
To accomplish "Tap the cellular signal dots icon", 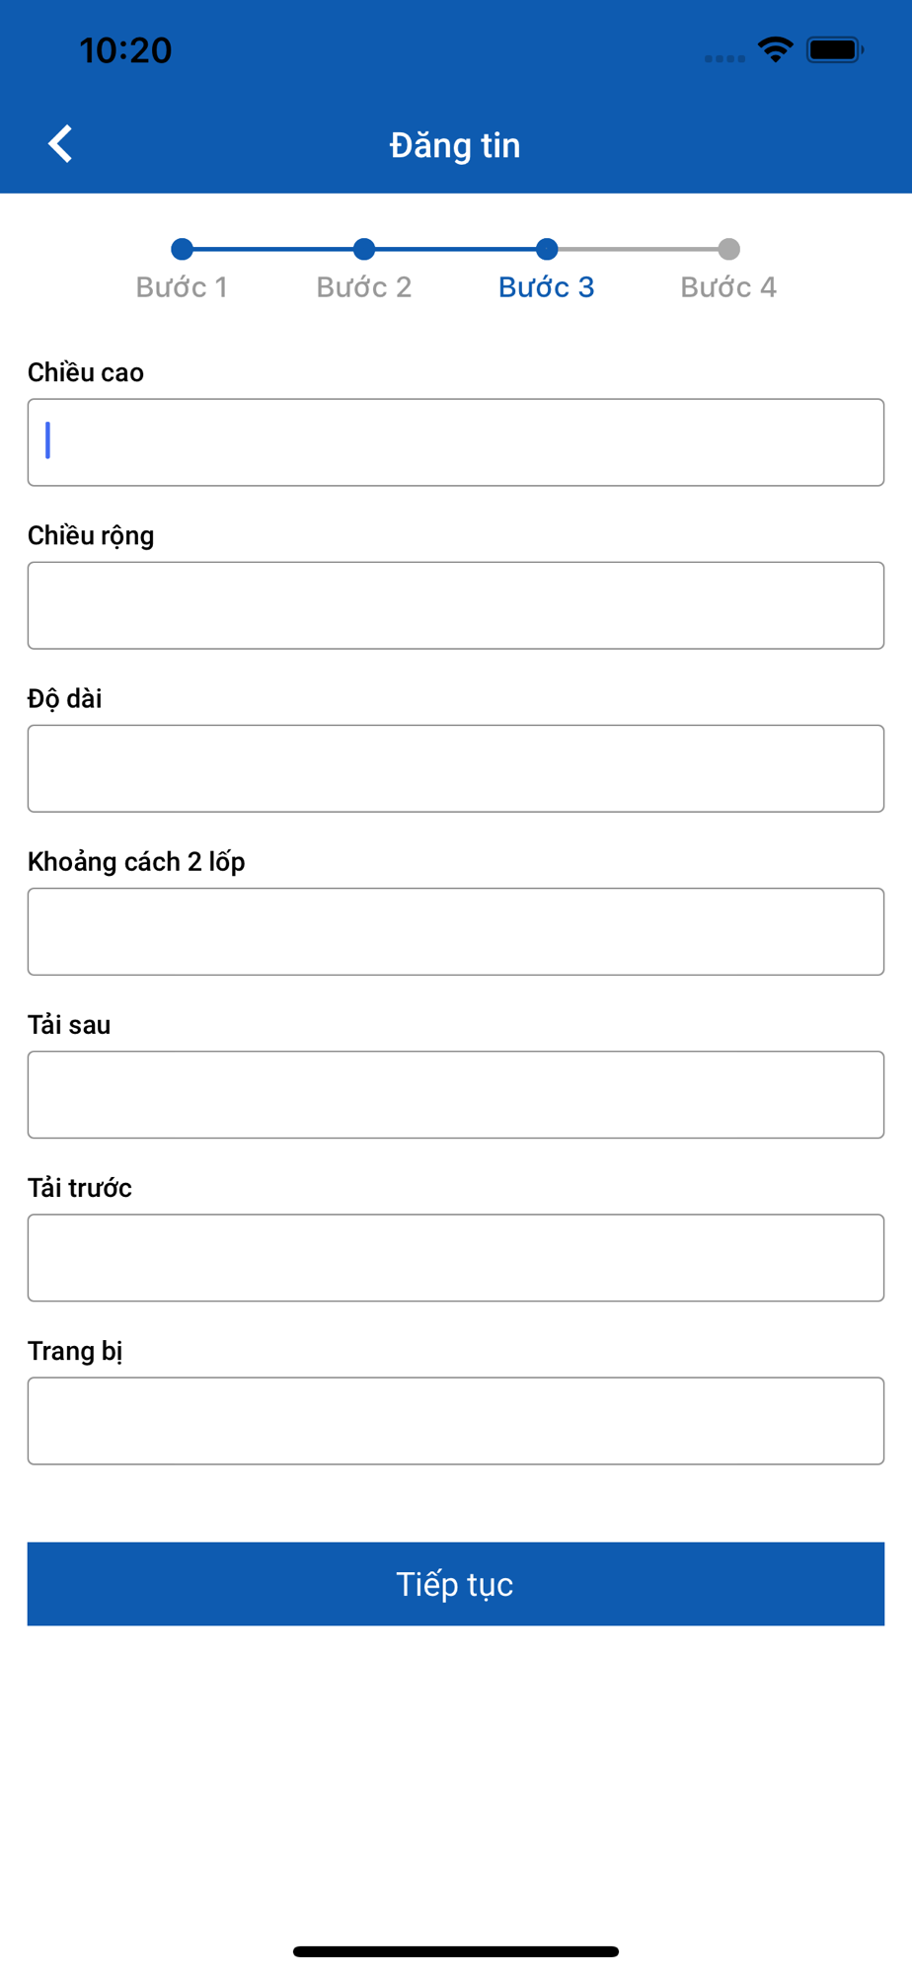I will click(724, 58).
